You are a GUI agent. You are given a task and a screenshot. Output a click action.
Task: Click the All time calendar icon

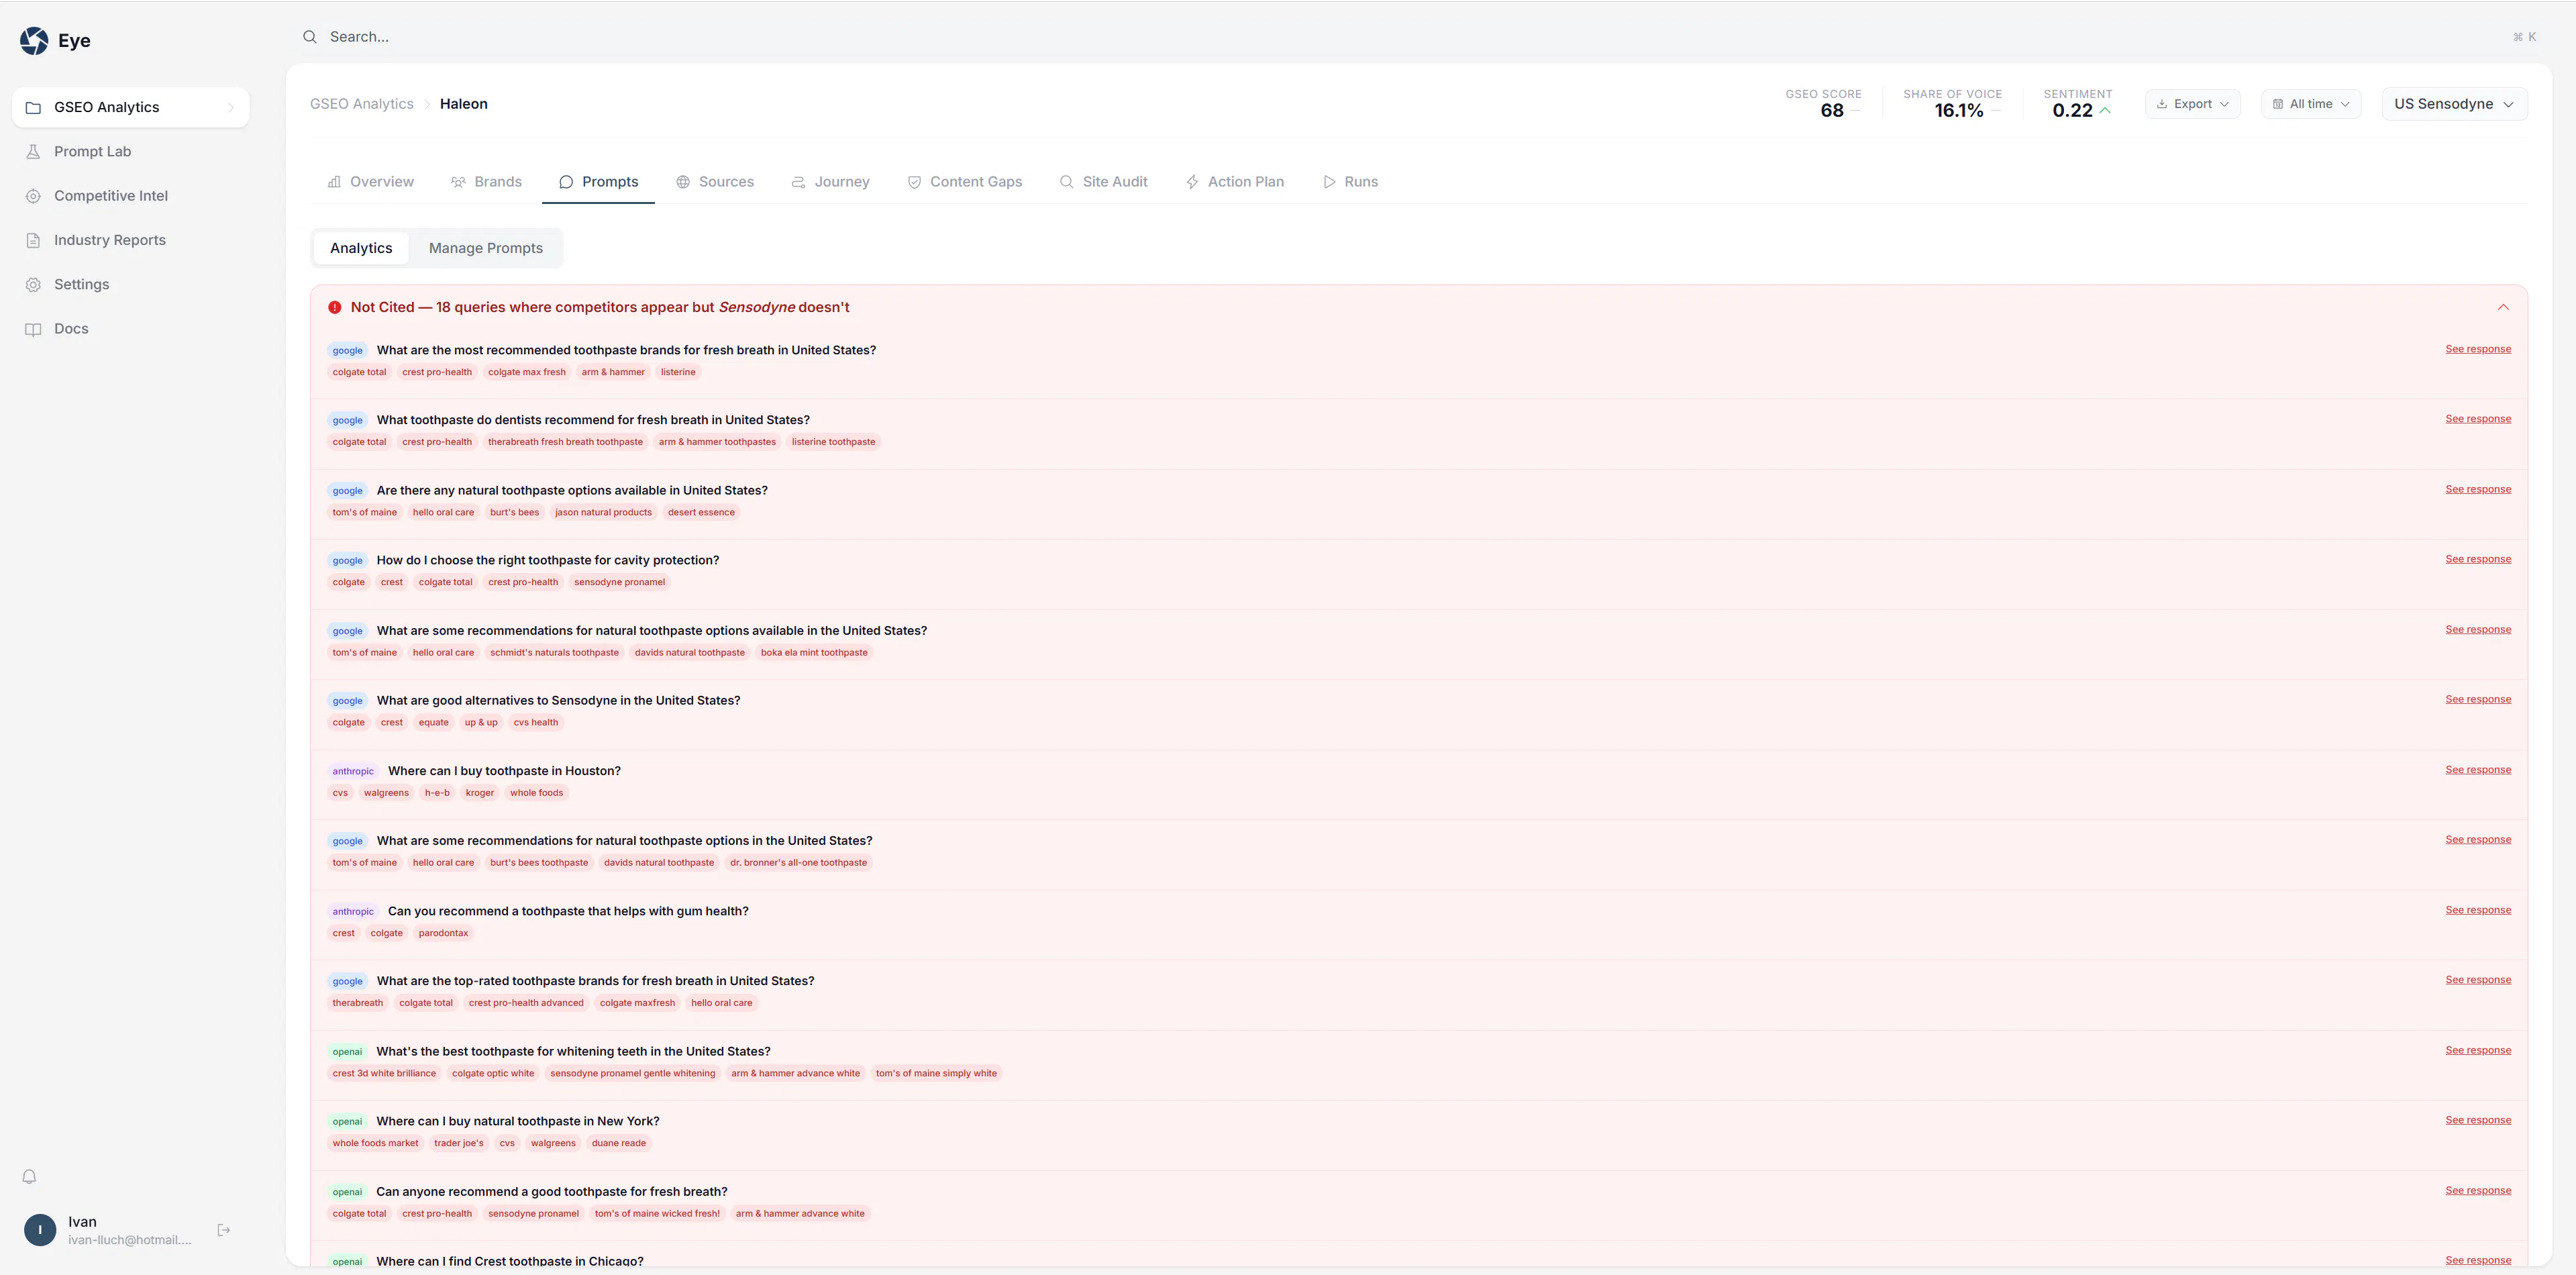point(2278,104)
